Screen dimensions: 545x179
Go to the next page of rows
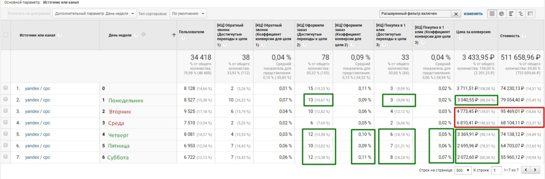pyautogui.click(x=534, y=170)
